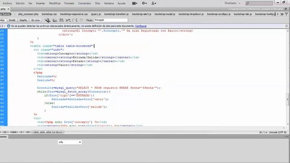The height and width of the screenshot is (163, 290).
Task: Click the line with $salida=0;
Action: [x=46, y=80]
